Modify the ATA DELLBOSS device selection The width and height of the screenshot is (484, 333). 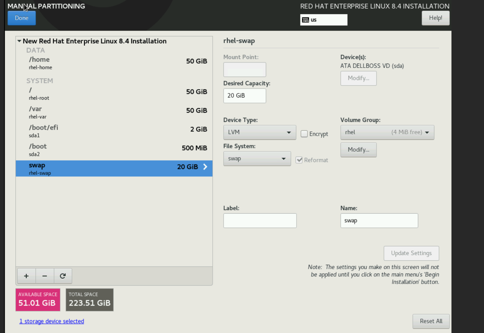point(358,78)
